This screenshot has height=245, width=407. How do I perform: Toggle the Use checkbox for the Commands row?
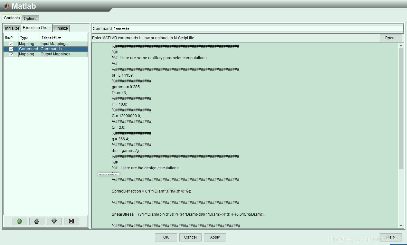click(11, 49)
